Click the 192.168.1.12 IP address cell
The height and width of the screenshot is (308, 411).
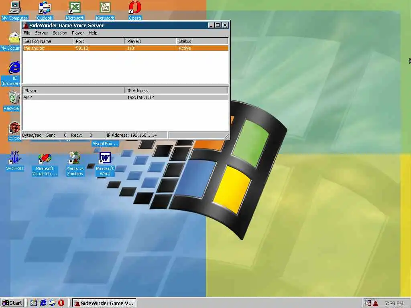pos(141,97)
